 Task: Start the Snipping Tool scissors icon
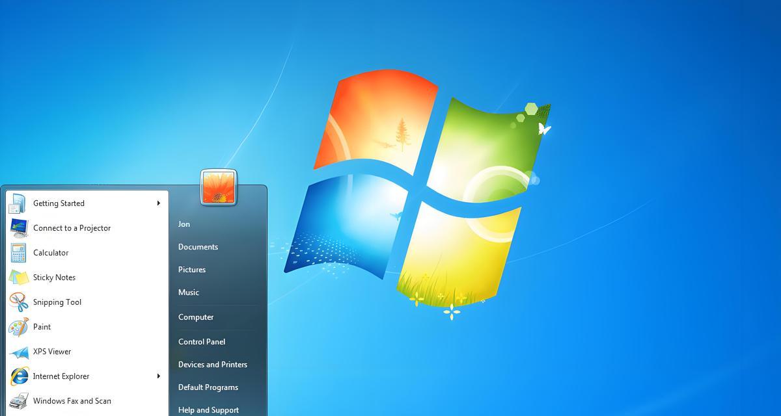18,302
